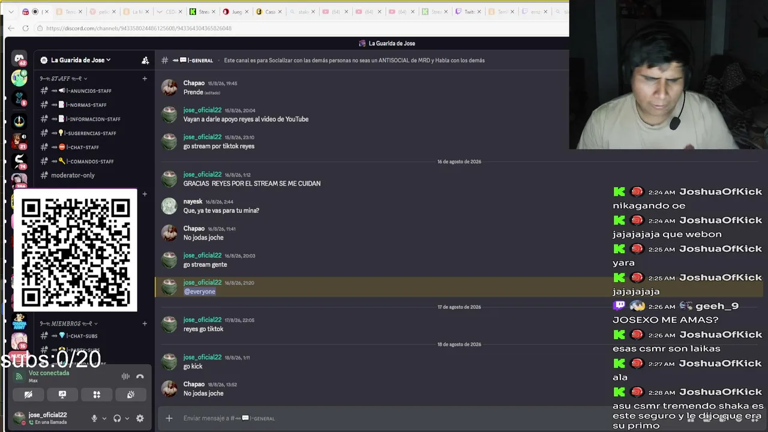Open the server icon with 5 badge

pos(19,98)
